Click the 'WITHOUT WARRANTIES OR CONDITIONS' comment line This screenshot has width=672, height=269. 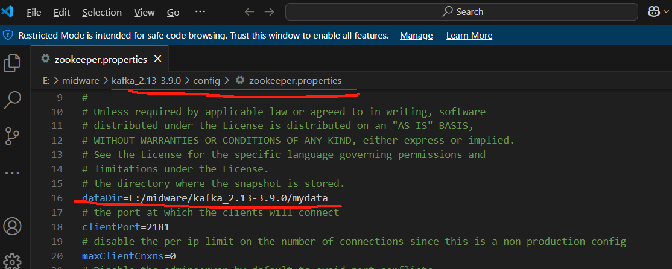(298, 141)
